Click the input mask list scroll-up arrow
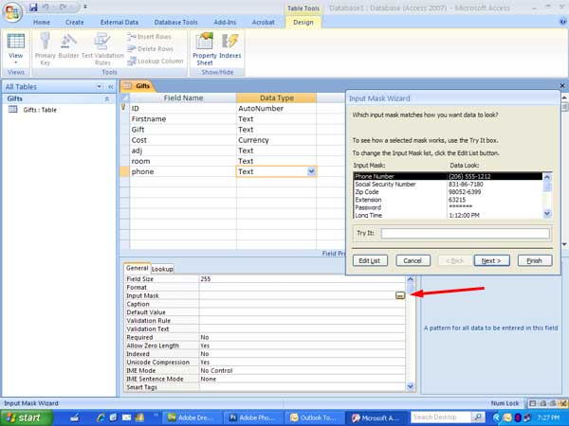Screen dimensions: 569x426 pyautogui.click(x=547, y=177)
